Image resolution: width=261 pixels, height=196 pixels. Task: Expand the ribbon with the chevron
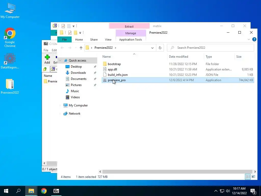pyautogui.click(x=249, y=40)
